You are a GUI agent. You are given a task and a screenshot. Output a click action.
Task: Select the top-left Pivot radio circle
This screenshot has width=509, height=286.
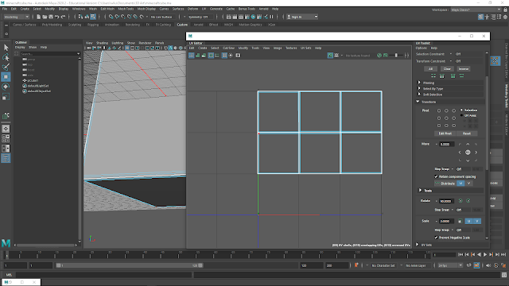439,110
